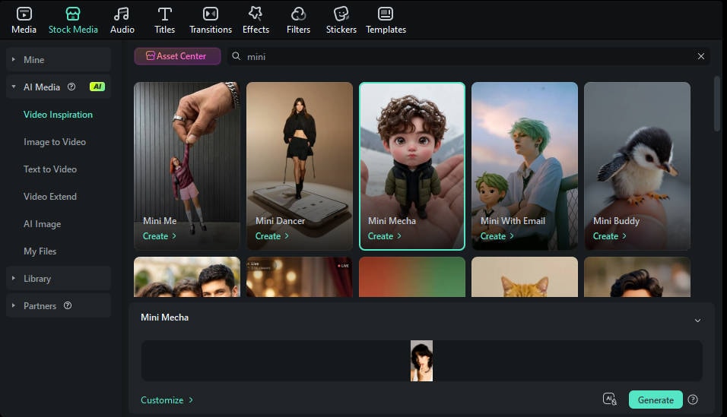Select Text to Video
727x417 pixels.
pos(50,169)
